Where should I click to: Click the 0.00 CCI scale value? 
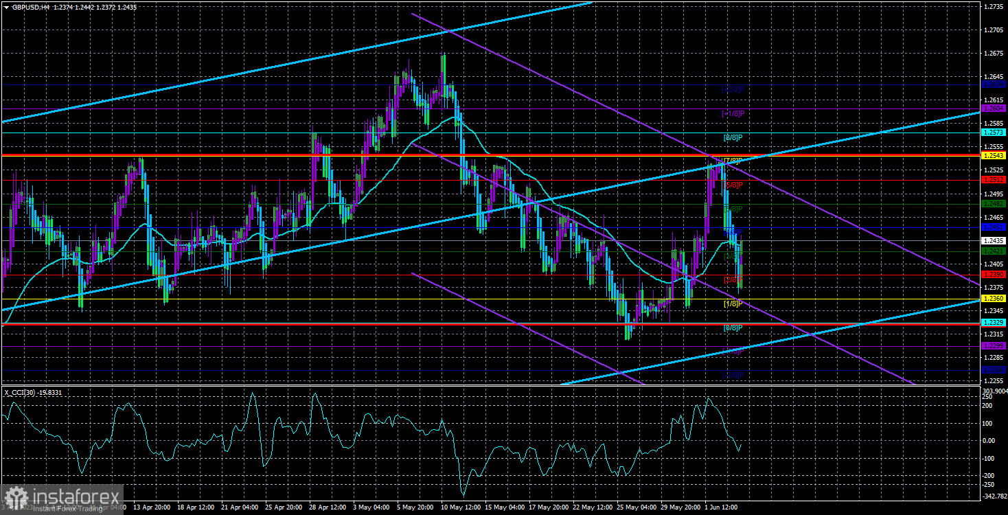[989, 440]
